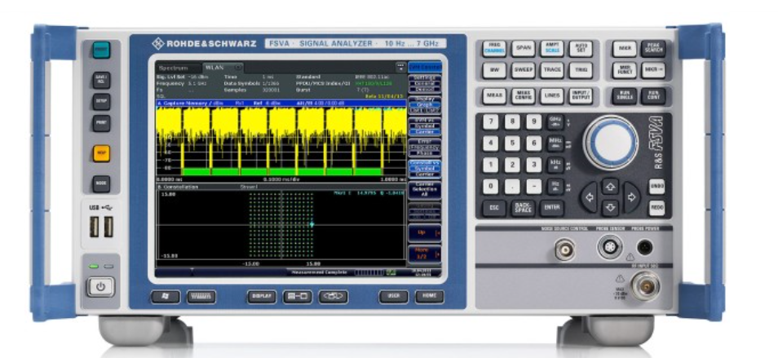
Task: Tap the up arrow key
Action: click(610, 187)
